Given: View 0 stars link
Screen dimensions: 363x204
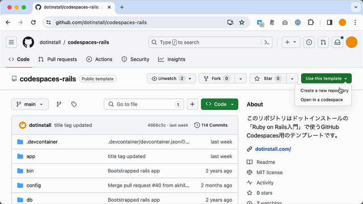Looking at the screenshot, I should pyautogui.click(x=264, y=193).
